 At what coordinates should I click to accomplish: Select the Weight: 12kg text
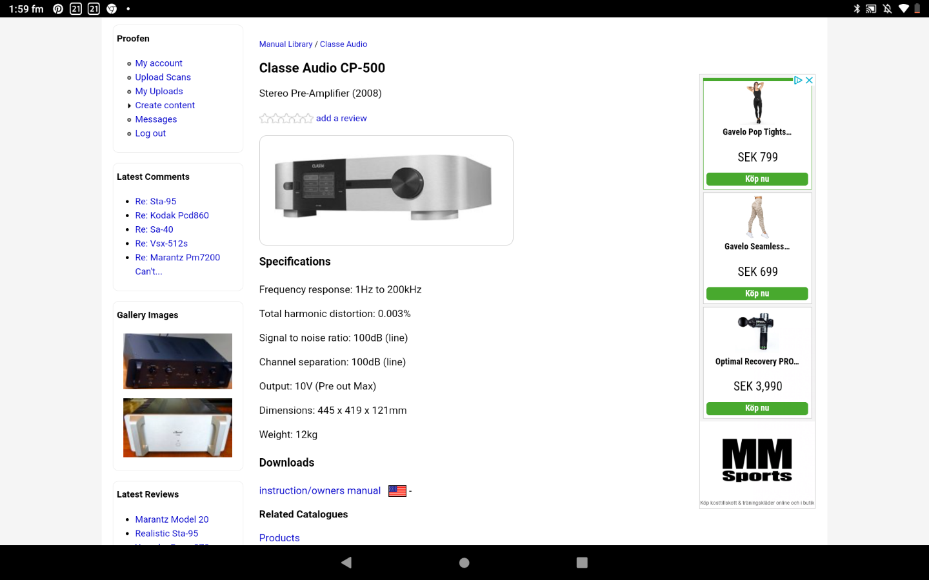pos(288,435)
